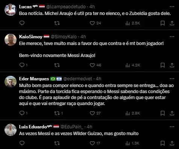Image resolution: width=179 pixels, height=149 pixels.
Task: Retweet KaioSimoy's post
Action: pyautogui.click(x=57, y=65)
